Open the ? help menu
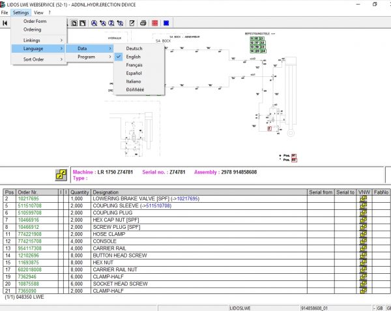 50,12
